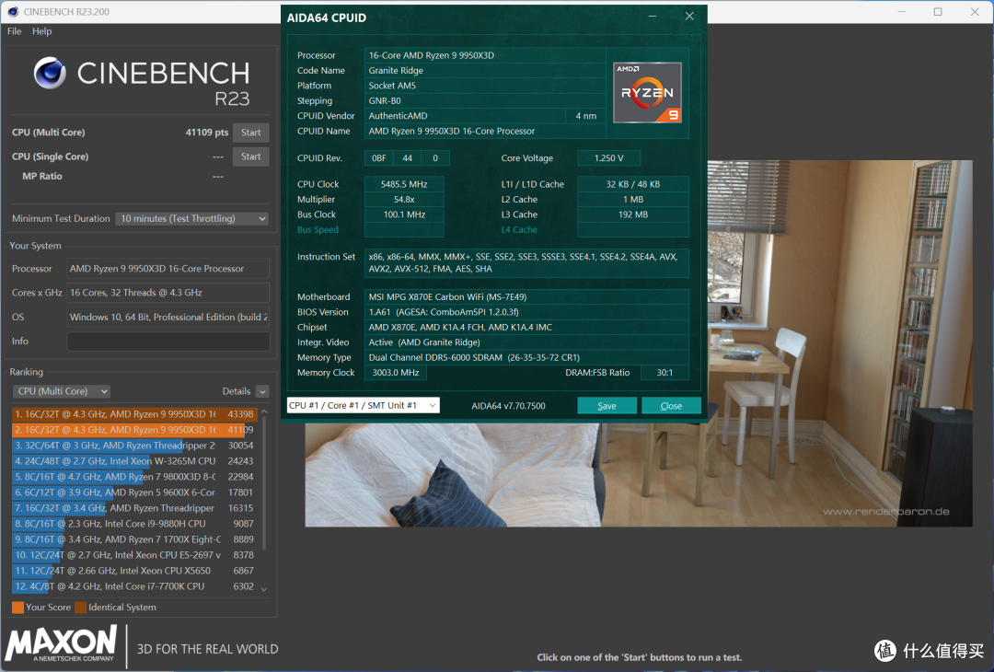This screenshot has width=994, height=672.
Task: Open the Minimum Test Duration dropdown
Action: tap(192, 219)
